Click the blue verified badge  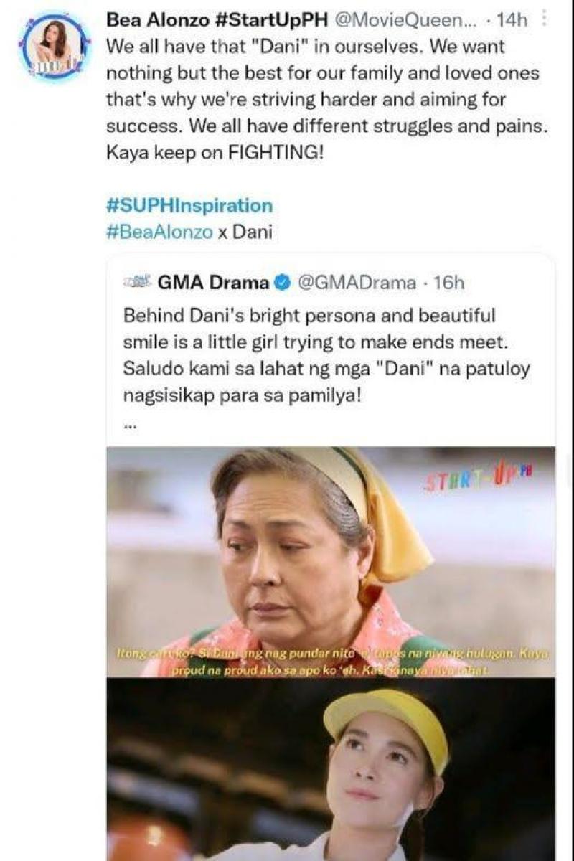tap(283, 283)
